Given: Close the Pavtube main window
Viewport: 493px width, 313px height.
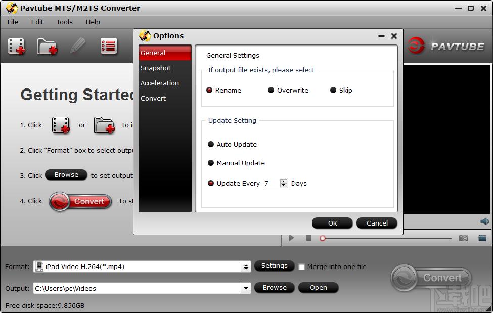Looking at the screenshot, I should point(483,8).
